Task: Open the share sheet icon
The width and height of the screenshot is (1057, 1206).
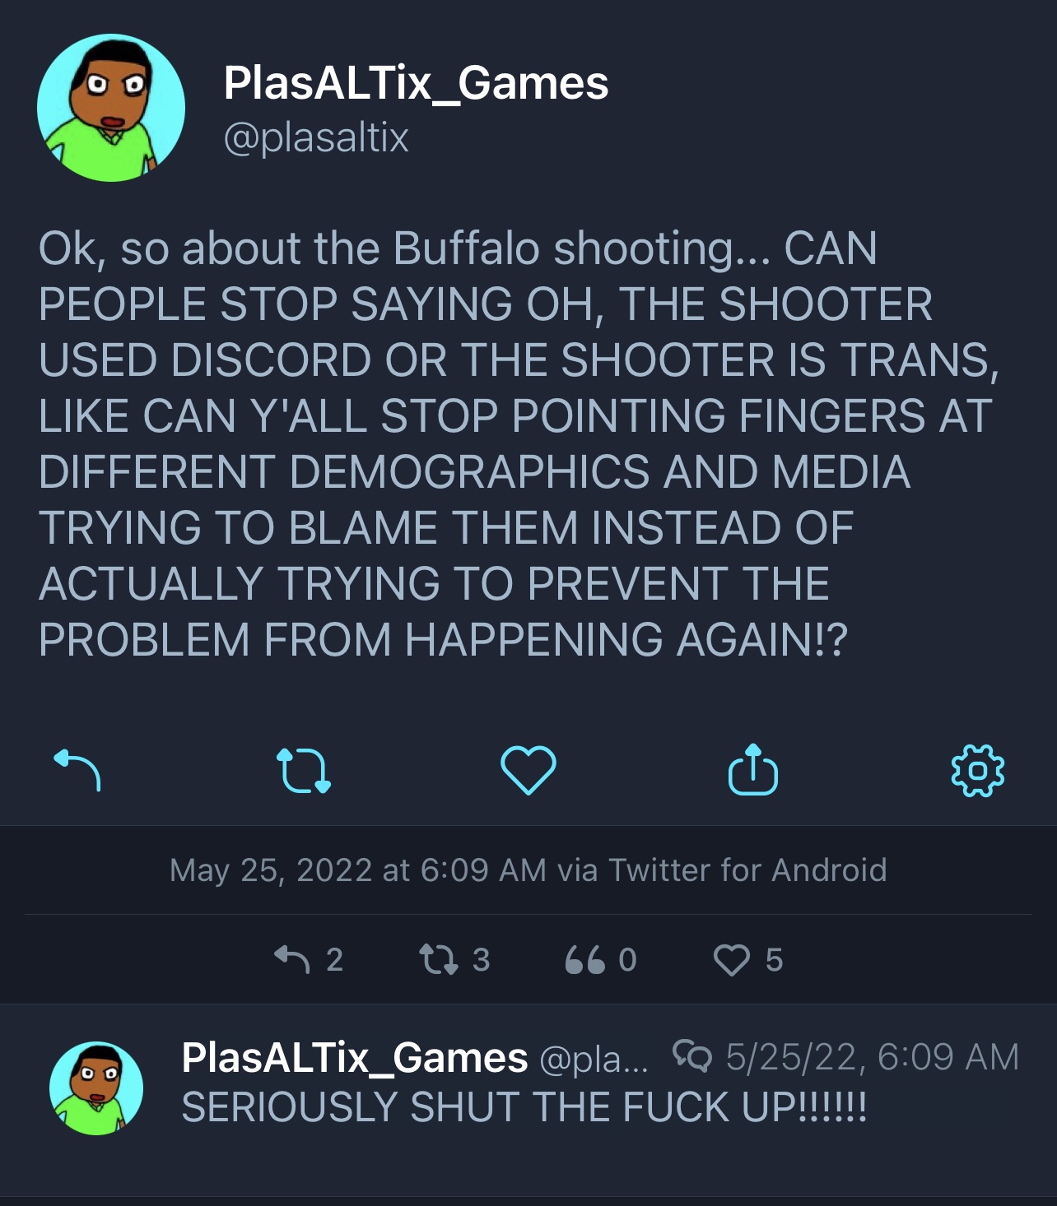Action: (x=752, y=769)
